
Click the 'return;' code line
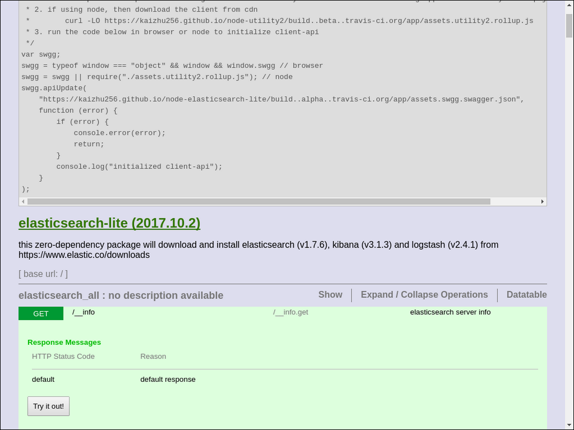tap(89, 144)
